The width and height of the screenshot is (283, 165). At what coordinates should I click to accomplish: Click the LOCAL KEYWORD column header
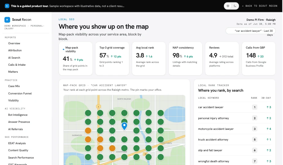tap(209, 98)
